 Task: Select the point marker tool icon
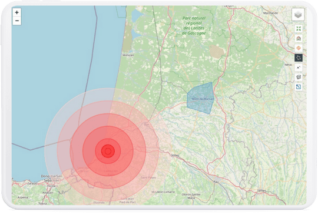click(299, 68)
